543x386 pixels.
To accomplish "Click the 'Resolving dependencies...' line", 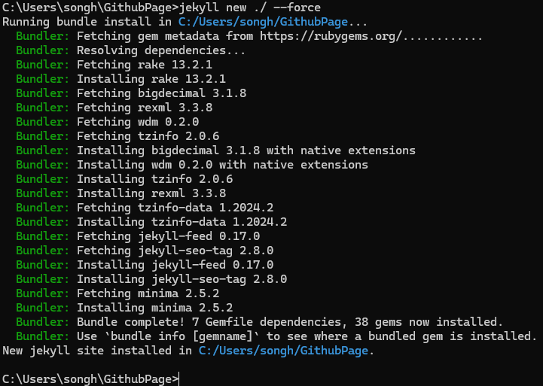I will point(130,50).
